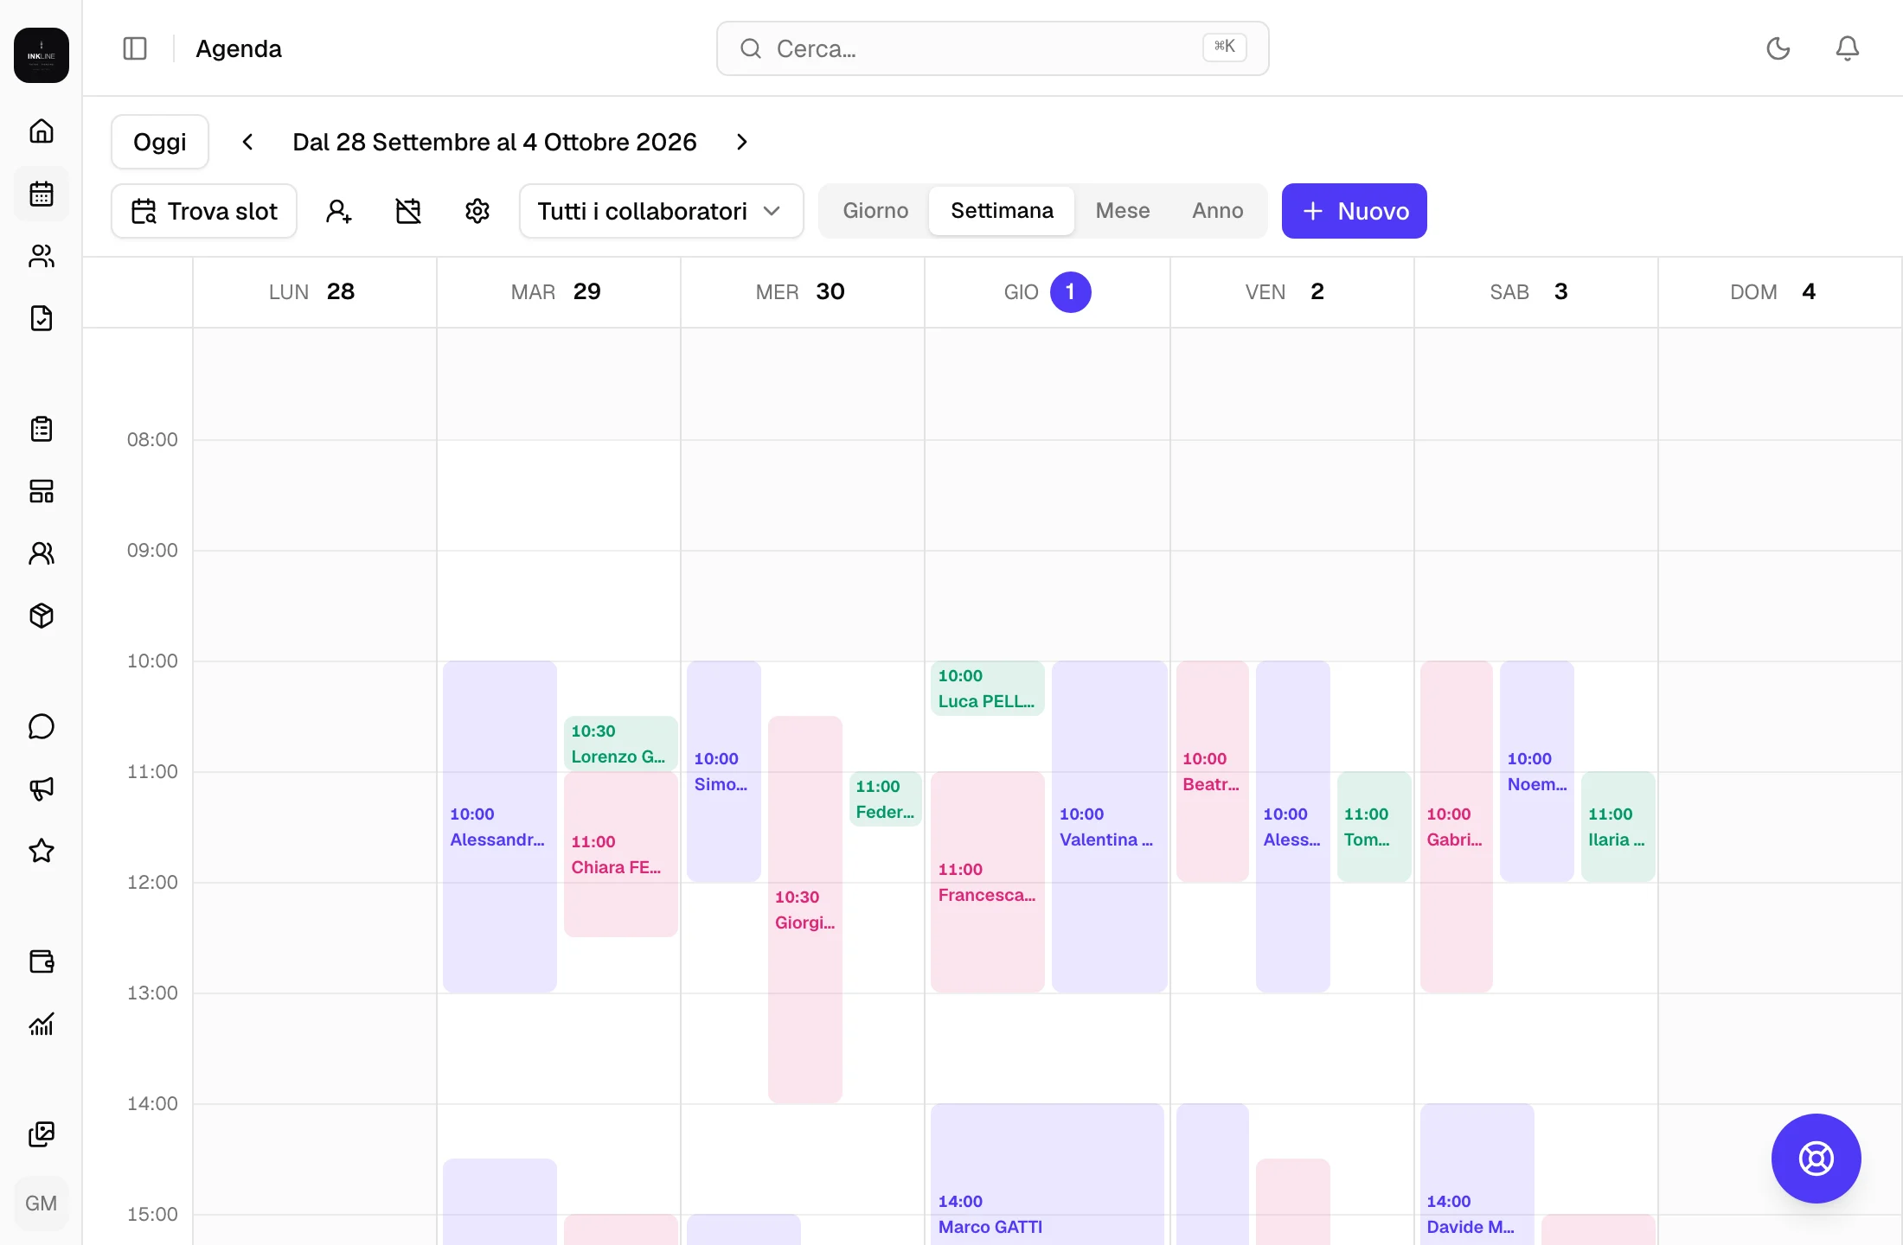
Task: Open the layout panels sidebar icon
Action: 42,491
